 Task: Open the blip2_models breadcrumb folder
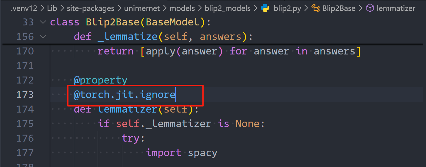[228, 8]
